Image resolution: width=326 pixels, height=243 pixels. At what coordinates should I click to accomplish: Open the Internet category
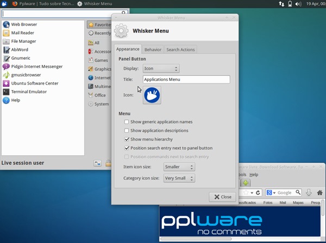point(99,78)
